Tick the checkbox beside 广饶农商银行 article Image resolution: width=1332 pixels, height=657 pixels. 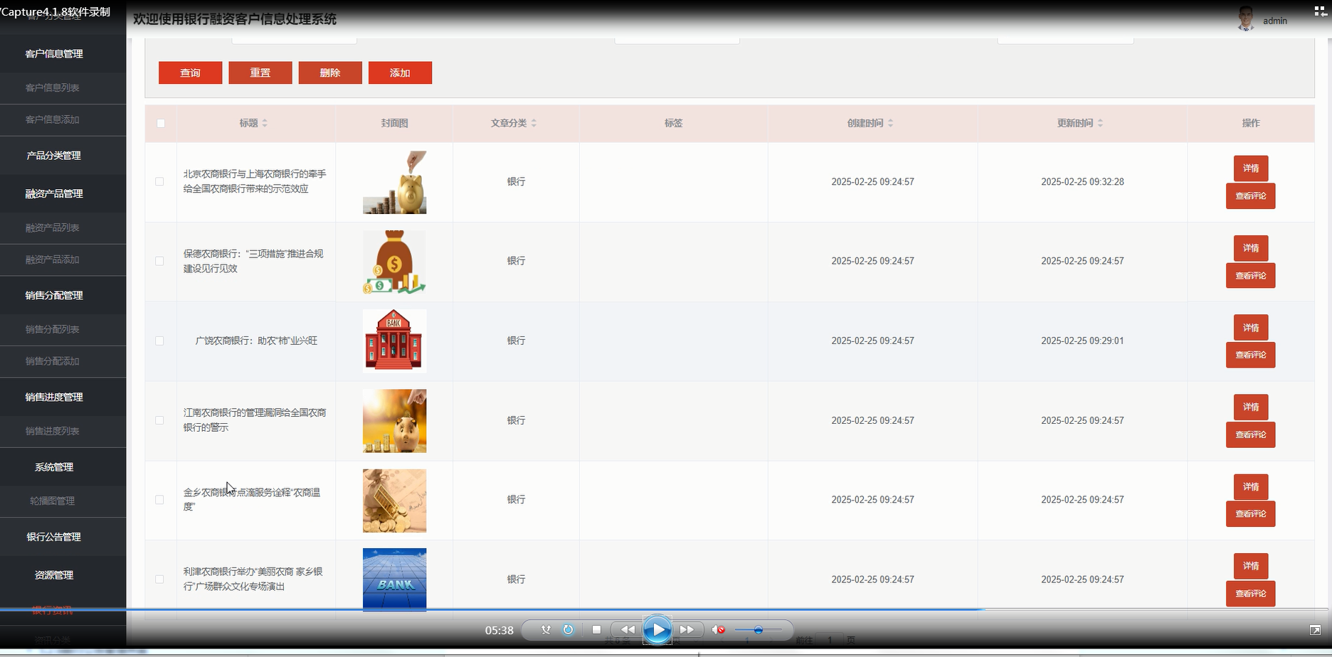159,341
